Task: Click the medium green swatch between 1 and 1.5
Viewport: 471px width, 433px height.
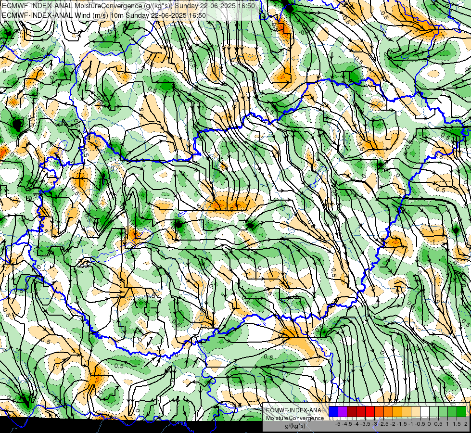Action: click(452, 412)
